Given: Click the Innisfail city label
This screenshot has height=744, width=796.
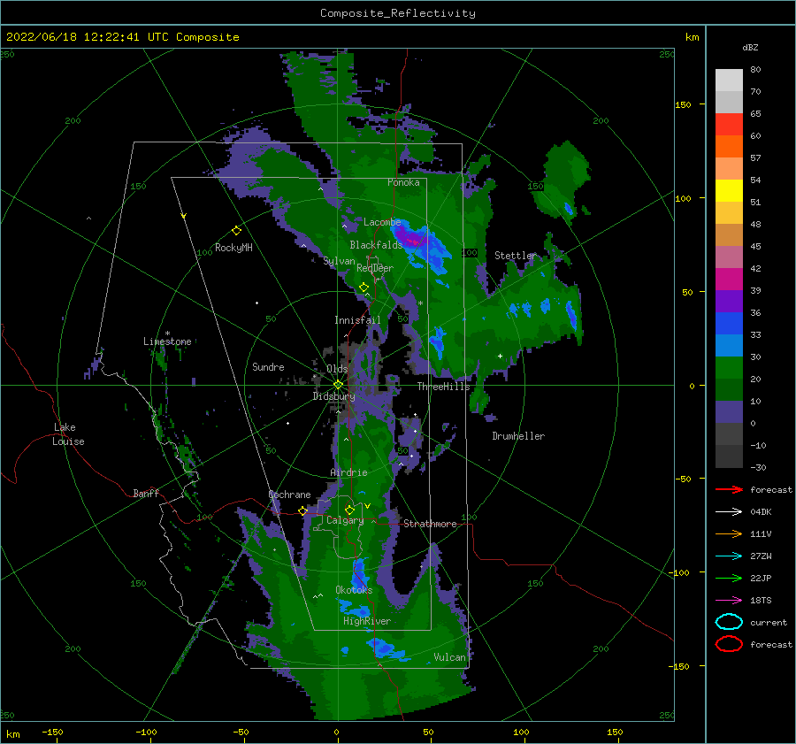Looking at the screenshot, I should point(357,320).
